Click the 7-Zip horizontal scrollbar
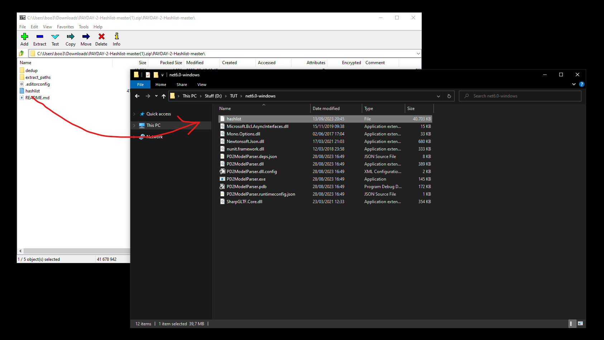604x340 pixels. tap(77, 251)
